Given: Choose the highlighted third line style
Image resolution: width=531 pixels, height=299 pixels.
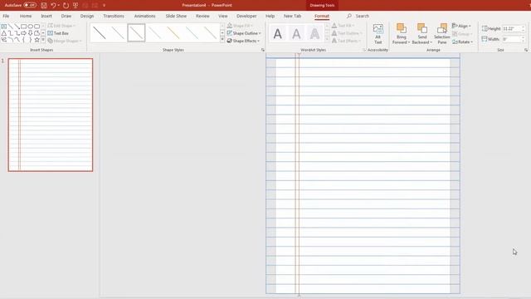Looking at the screenshot, I should coord(136,33).
